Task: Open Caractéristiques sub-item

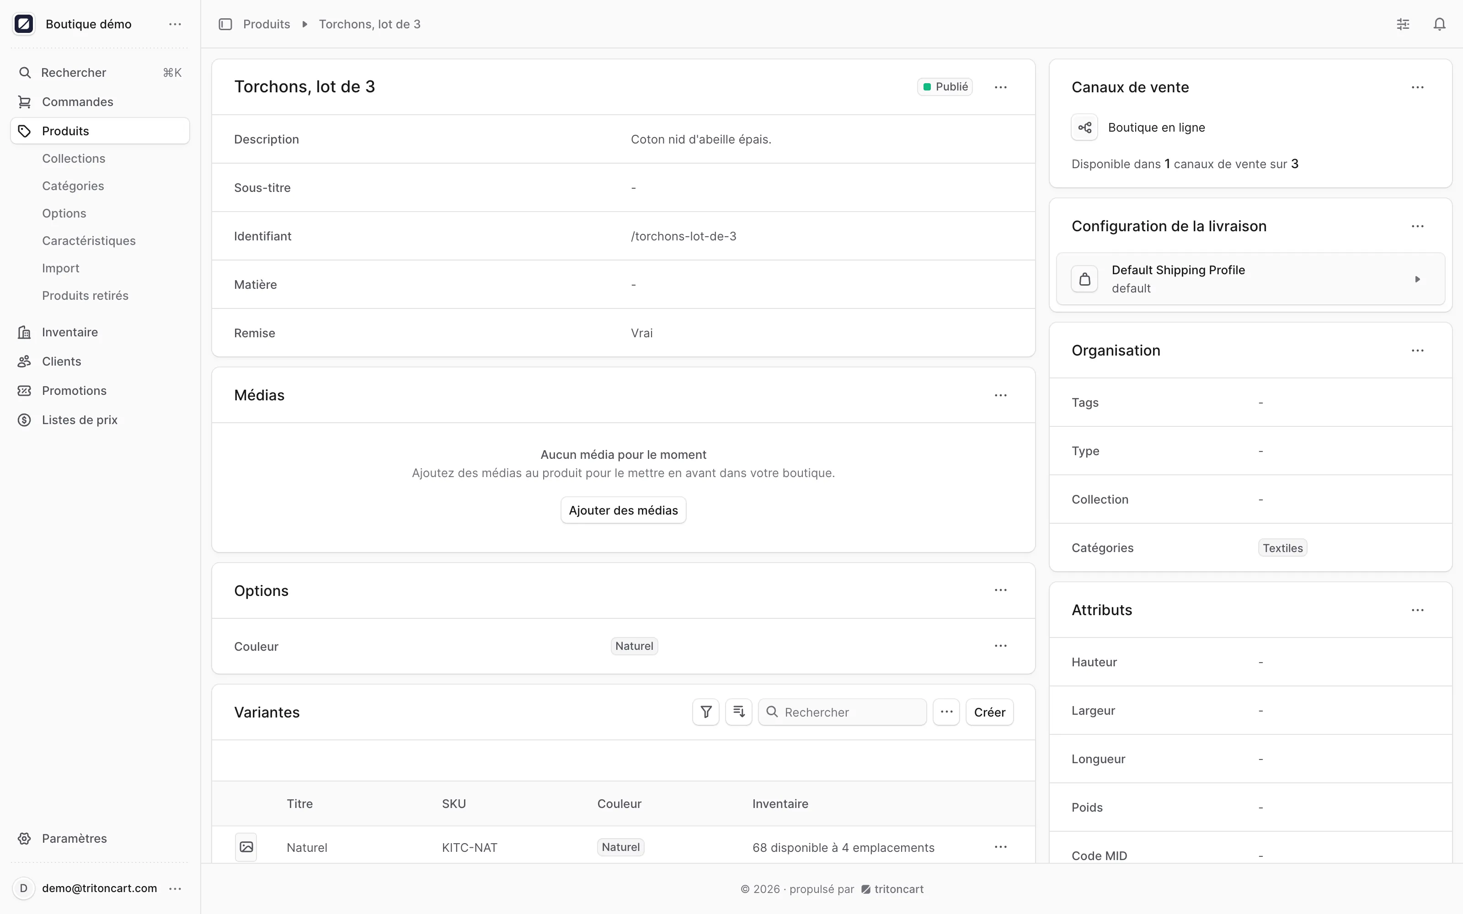Action: click(x=89, y=240)
